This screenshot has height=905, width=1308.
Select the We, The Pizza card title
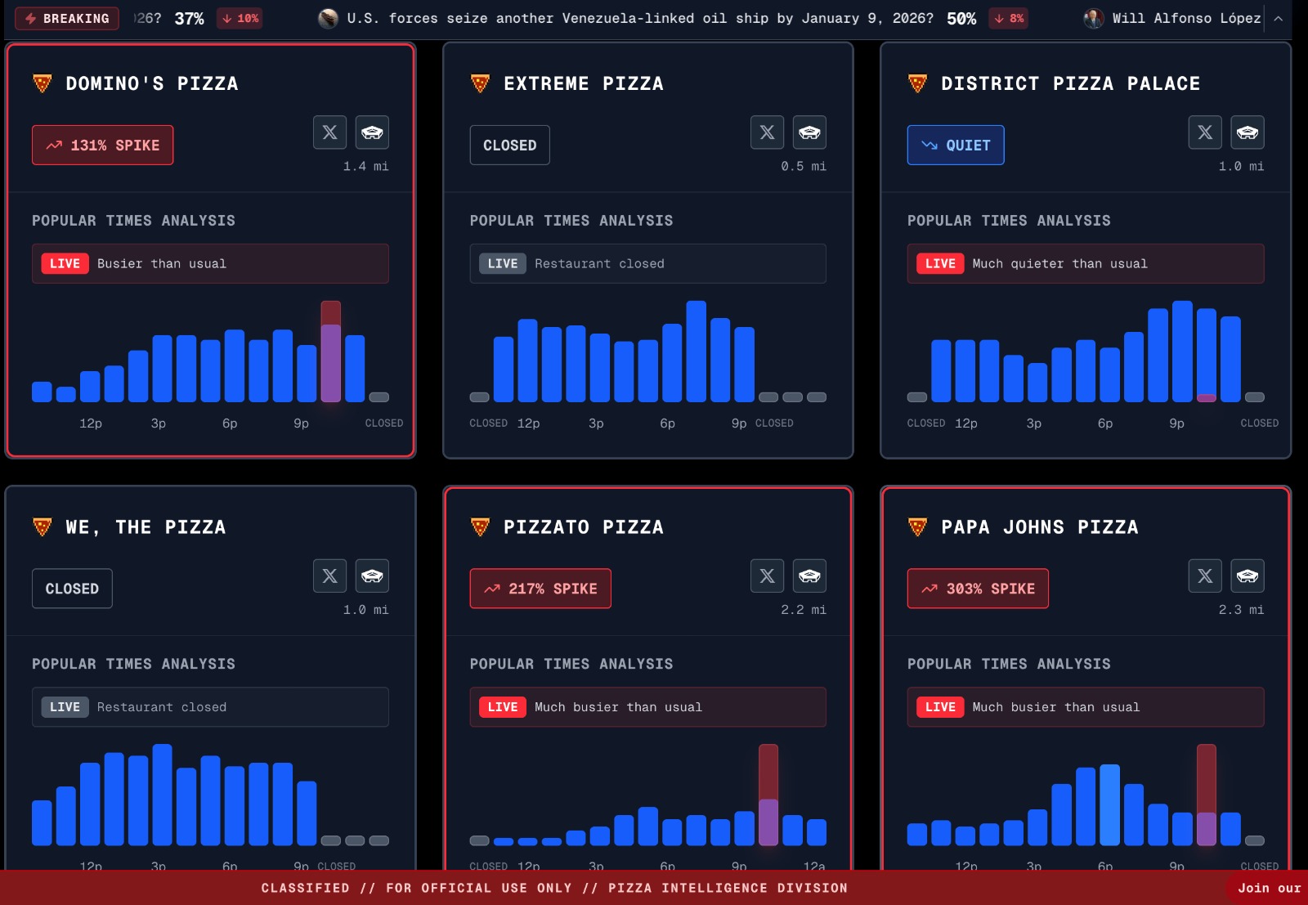point(146,527)
